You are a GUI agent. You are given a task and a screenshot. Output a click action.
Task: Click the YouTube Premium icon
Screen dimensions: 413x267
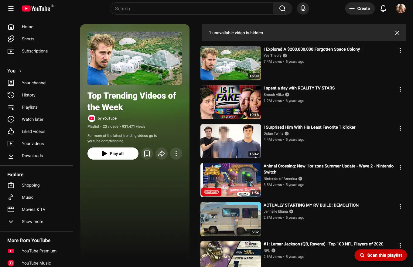(11, 251)
